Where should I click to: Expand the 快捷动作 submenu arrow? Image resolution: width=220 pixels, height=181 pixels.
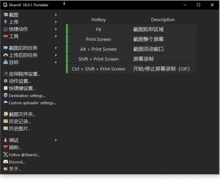pos(56,29)
